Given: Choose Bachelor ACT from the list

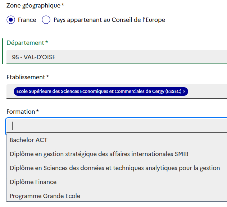Looking at the screenshot, I should (x=29, y=140).
